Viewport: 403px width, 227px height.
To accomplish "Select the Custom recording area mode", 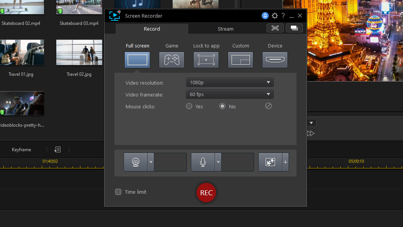I will tap(240, 60).
